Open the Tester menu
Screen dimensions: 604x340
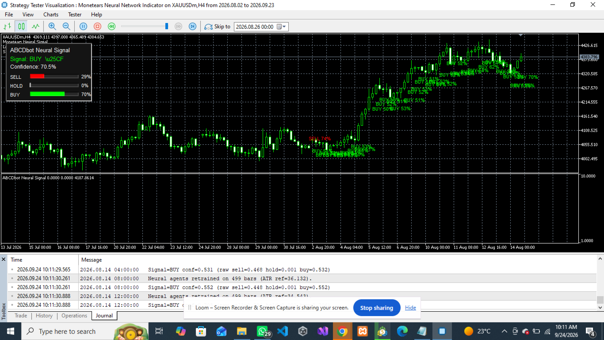tap(75, 15)
